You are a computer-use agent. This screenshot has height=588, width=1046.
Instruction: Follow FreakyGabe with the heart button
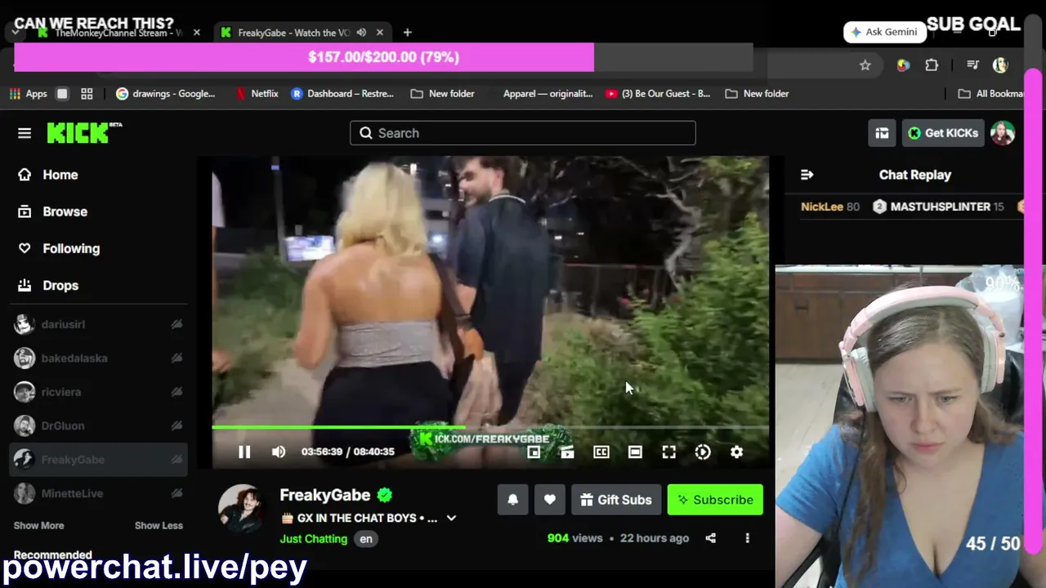pyautogui.click(x=550, y=500)
